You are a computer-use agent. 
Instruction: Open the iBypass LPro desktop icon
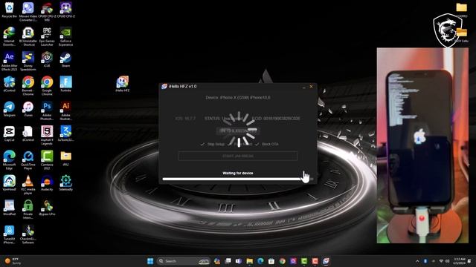[47, 208]
